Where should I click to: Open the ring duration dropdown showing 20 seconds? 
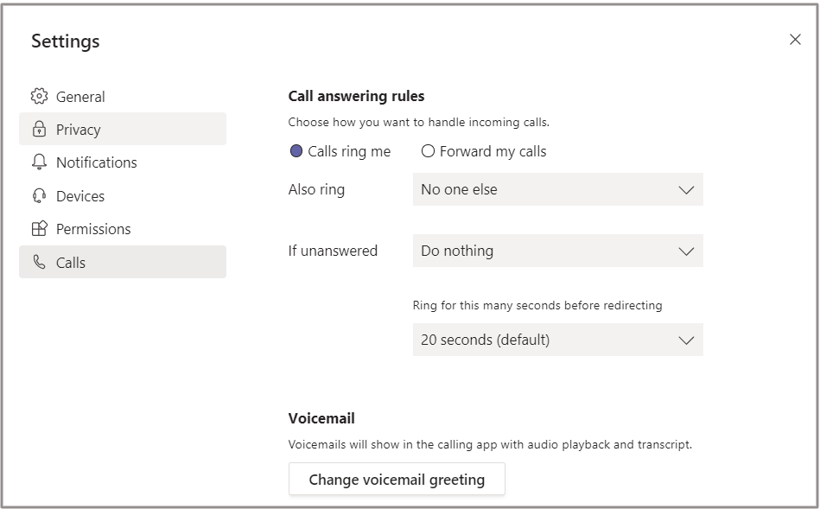click(558, 340)
